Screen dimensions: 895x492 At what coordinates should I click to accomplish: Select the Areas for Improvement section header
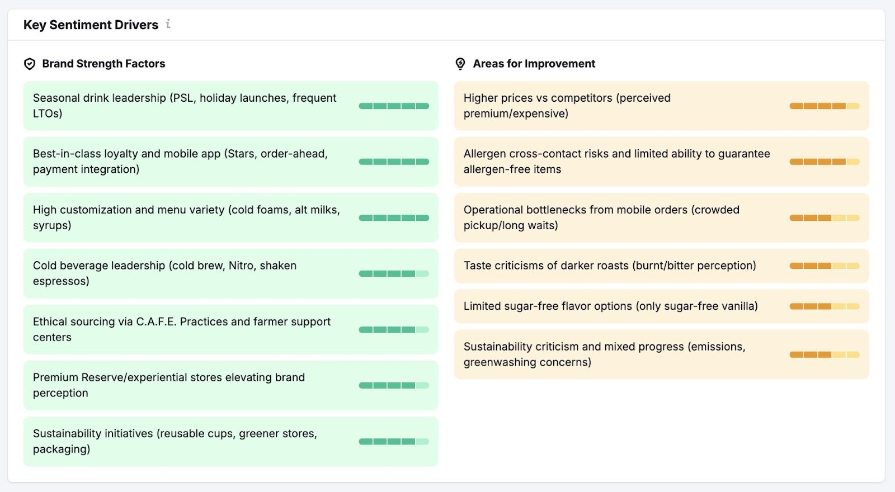point(534,63)
